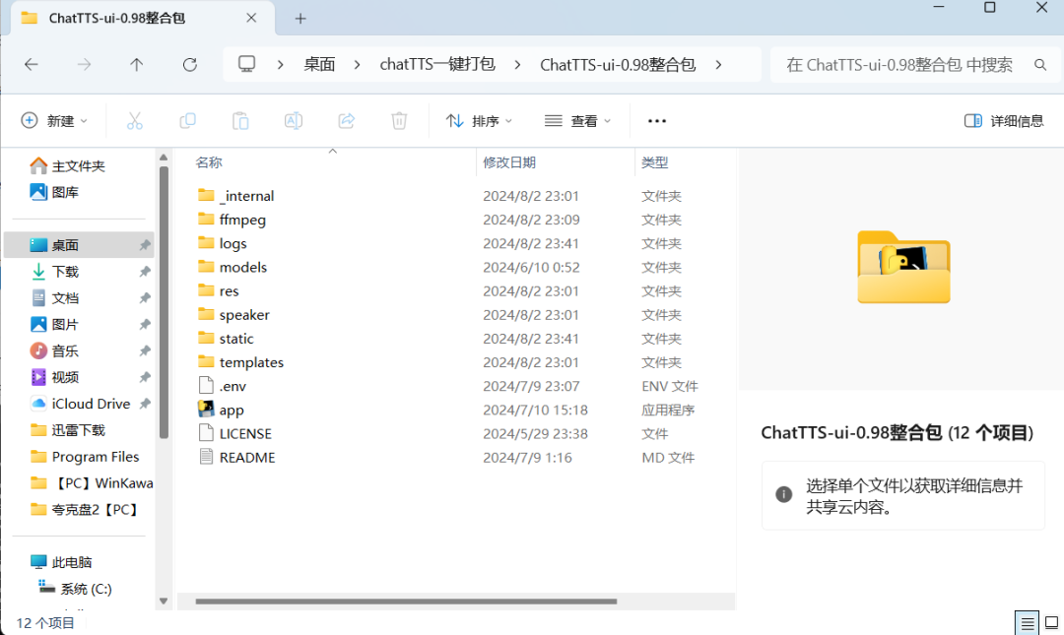Open the 查看 view dropdown
1064x635 pixels.
pos(577,121)
